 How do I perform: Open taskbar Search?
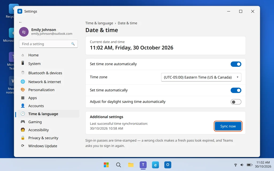click(x=119, y=165)
